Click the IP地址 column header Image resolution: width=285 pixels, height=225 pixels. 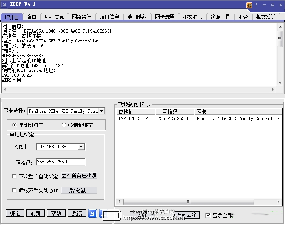pyautogui.click(x=135, y=112)
